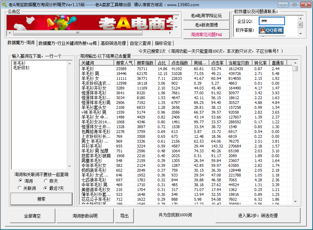
Task: Open 老A电商学院论坛 link button
Action: pyautogui.click(x=206, y=16)
